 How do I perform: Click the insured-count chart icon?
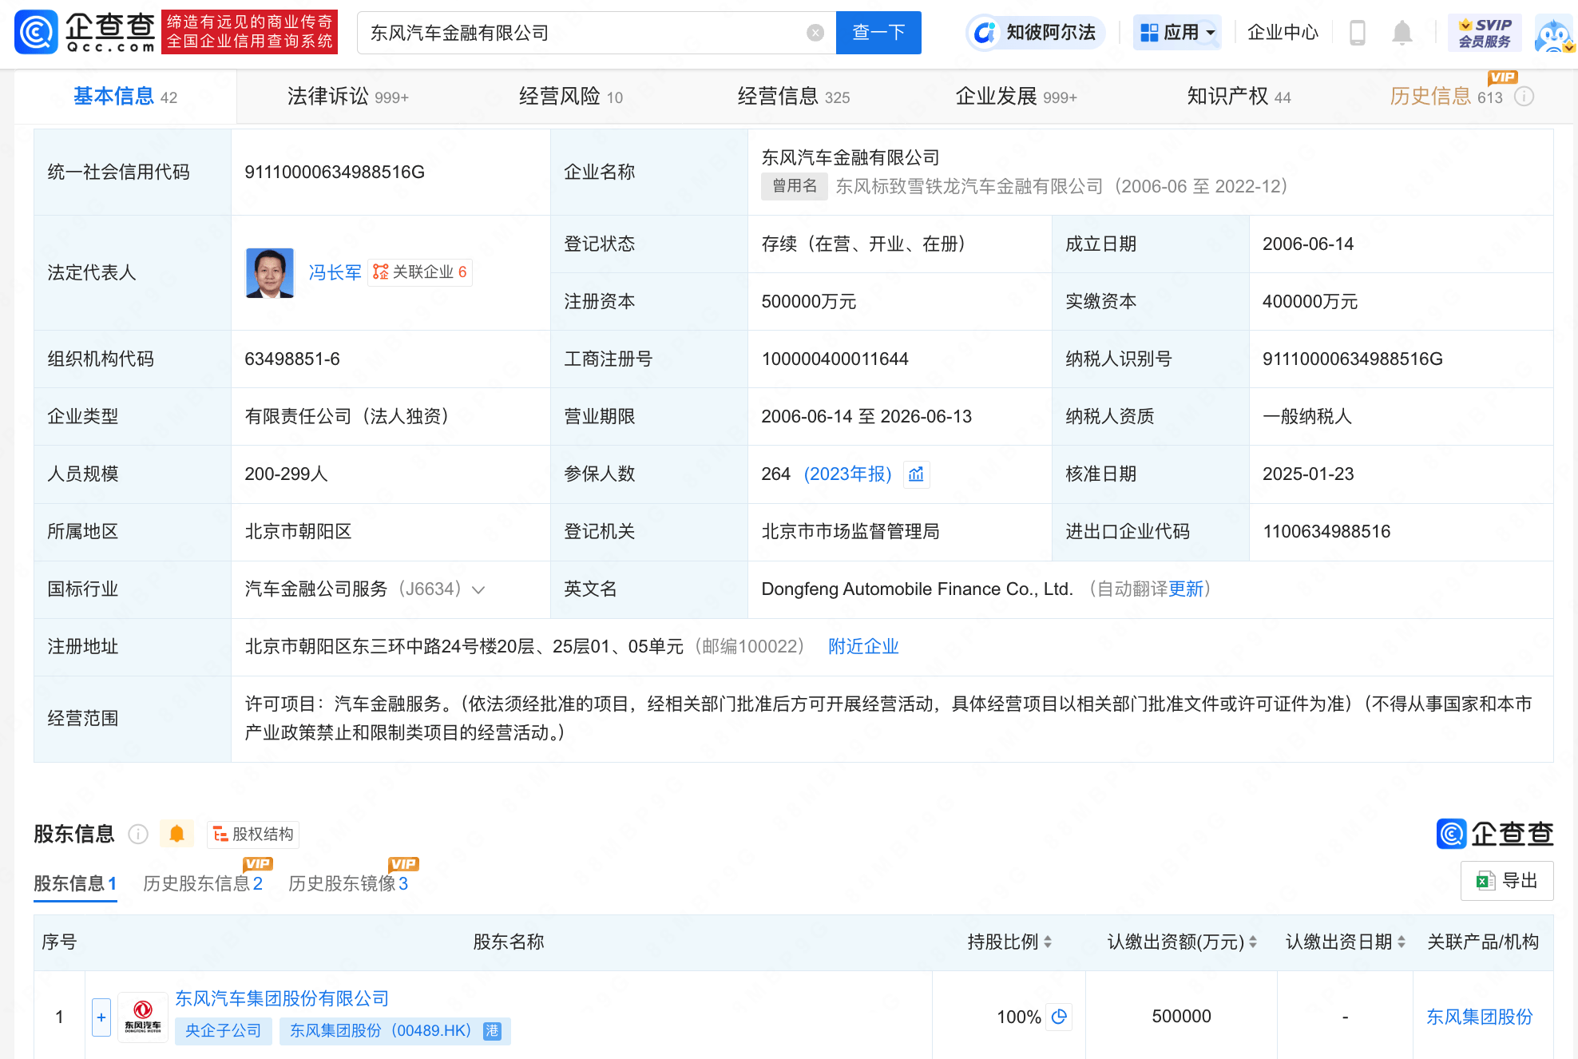916,474
